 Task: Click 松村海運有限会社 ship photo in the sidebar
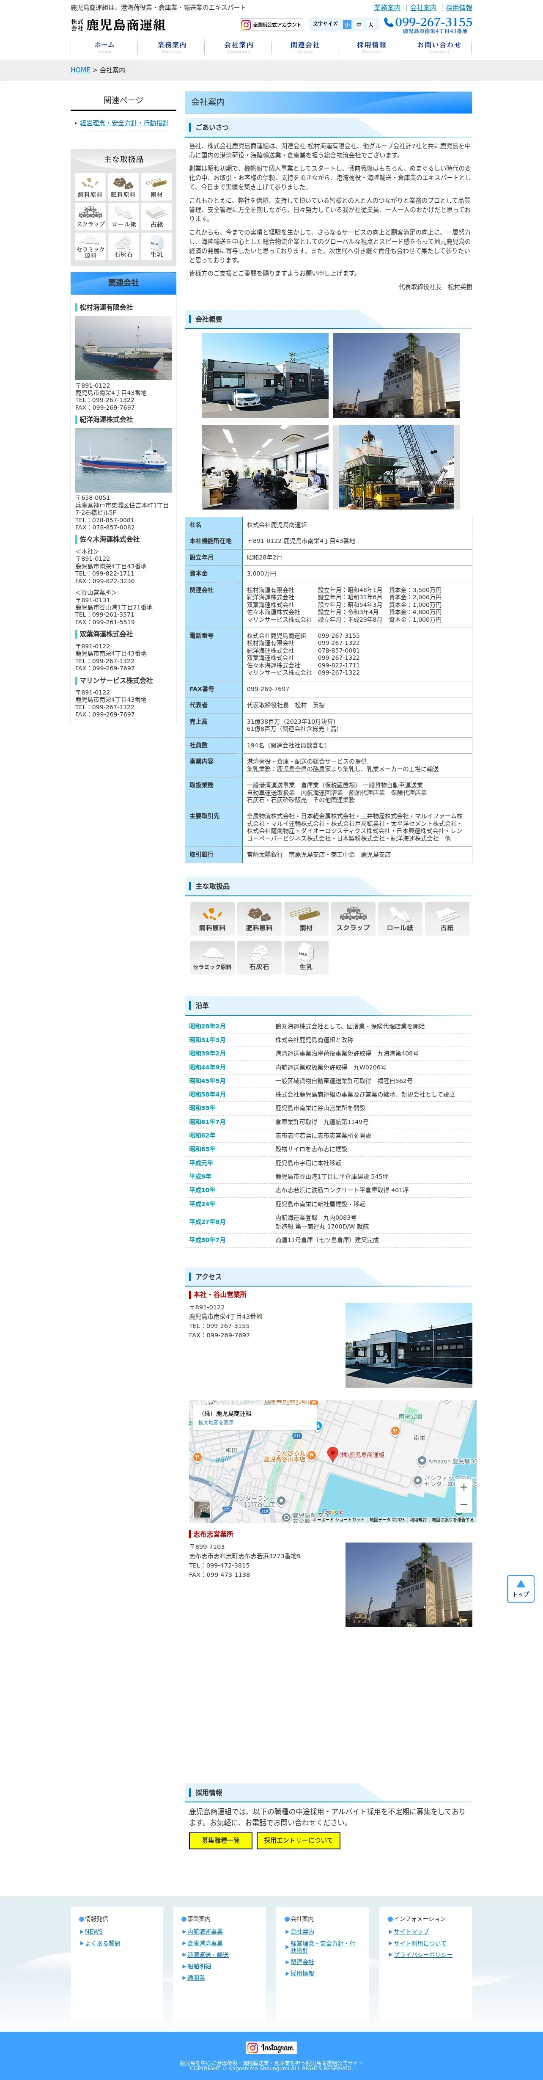pos(123,348)
